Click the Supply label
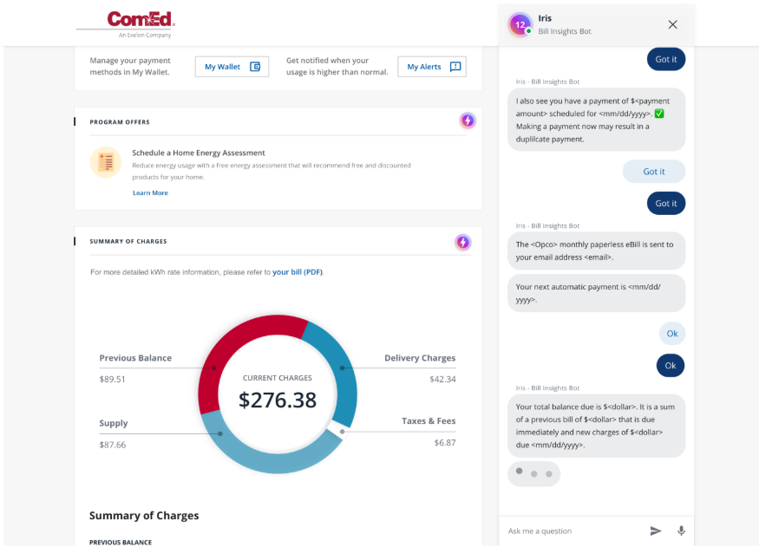This screenshot has height=547, width=759. tap(114, 423)
